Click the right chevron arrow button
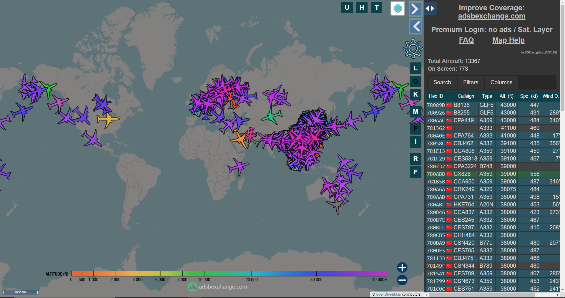The width and height of the screenshot is (565, 298). [x=415, y=9]
